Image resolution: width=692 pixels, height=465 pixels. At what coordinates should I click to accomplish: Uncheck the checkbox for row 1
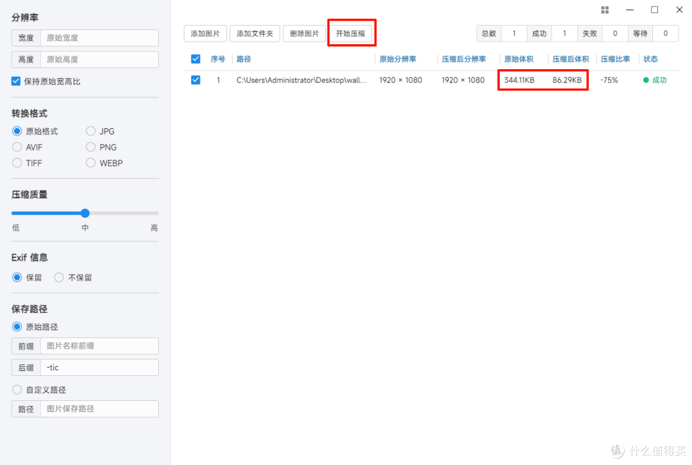click(195, 80)
